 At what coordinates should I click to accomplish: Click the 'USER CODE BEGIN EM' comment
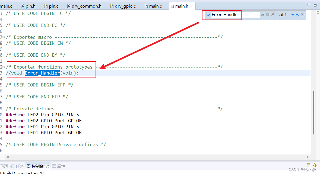pyautogui.click(x=38, y=43)
